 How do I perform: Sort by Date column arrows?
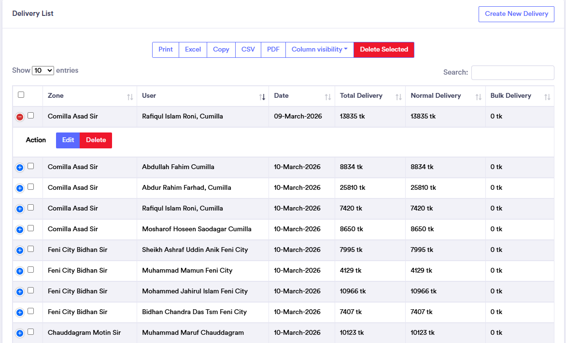328,97
